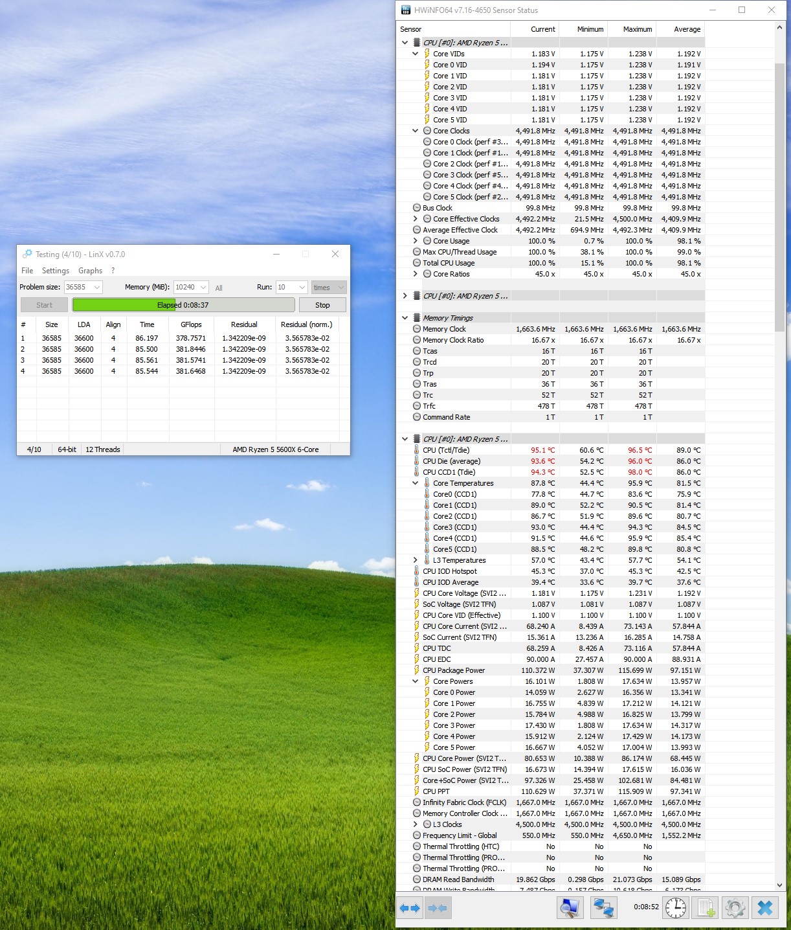The height and width of the screenshot is (930, 791).
Task: Click the lightning icon beside CPU EDC
Action: click(416, 659)
